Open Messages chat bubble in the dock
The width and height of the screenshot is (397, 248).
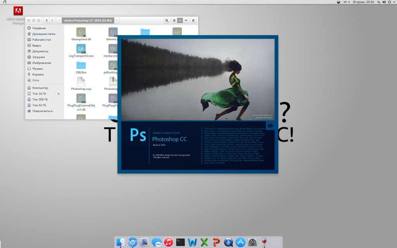157,243
